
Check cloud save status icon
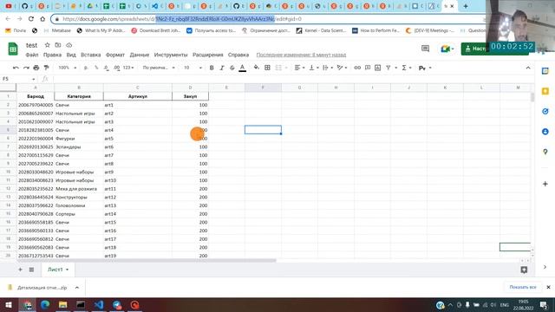[69, 45]
